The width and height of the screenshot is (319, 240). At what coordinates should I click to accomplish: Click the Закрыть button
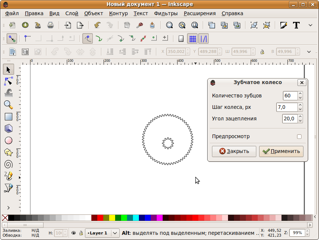pos(234,151)
